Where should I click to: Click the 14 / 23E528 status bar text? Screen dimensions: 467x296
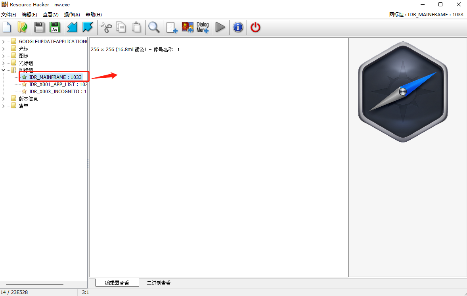[14, 292]
